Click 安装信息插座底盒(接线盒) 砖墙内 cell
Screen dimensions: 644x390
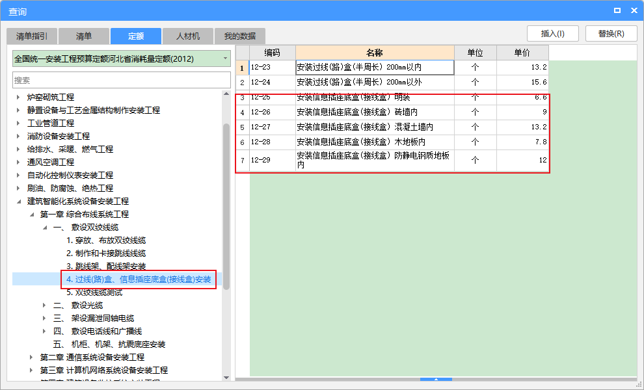(x=375, y=112)
